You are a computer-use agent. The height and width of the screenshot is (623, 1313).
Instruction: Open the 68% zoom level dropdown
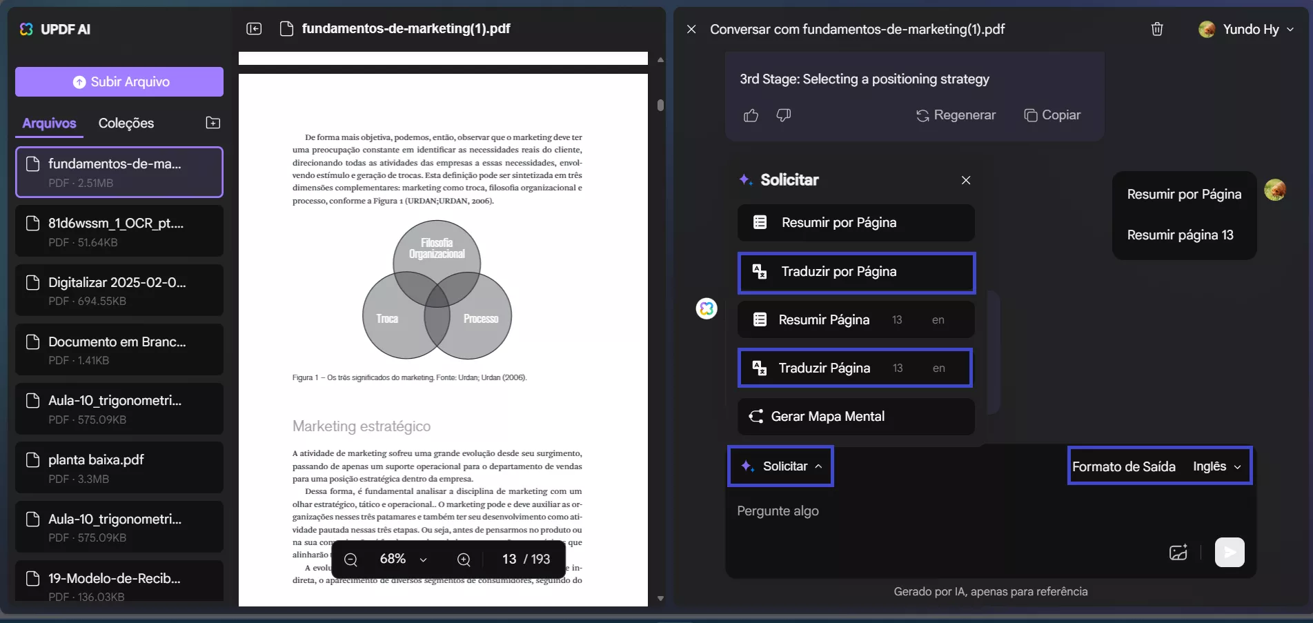tap(404, 560)
